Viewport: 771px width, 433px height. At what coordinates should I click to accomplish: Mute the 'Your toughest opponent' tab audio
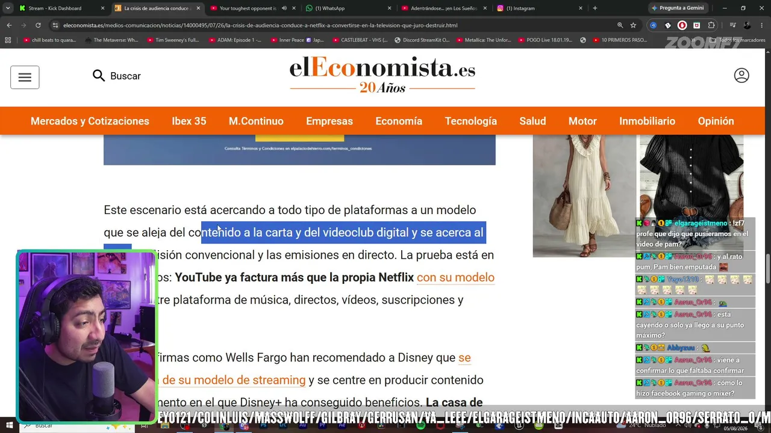284,8
